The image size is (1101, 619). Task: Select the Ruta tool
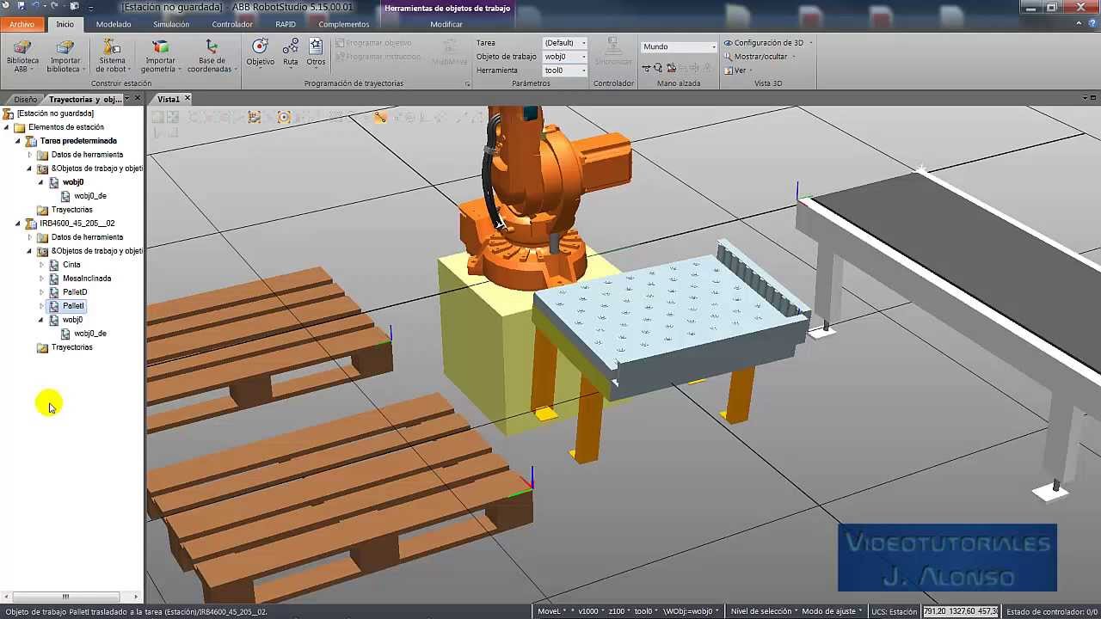point(290,52)
